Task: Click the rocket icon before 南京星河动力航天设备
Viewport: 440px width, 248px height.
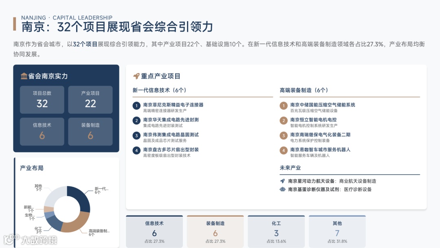Action: point(283,181)
